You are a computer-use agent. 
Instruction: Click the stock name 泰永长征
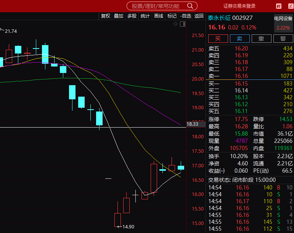(219, 18)
